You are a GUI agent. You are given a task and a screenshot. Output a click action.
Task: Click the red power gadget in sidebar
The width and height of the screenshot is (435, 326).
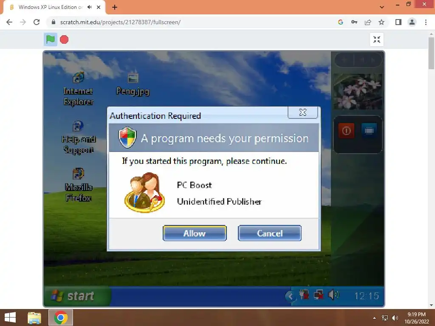346,131
